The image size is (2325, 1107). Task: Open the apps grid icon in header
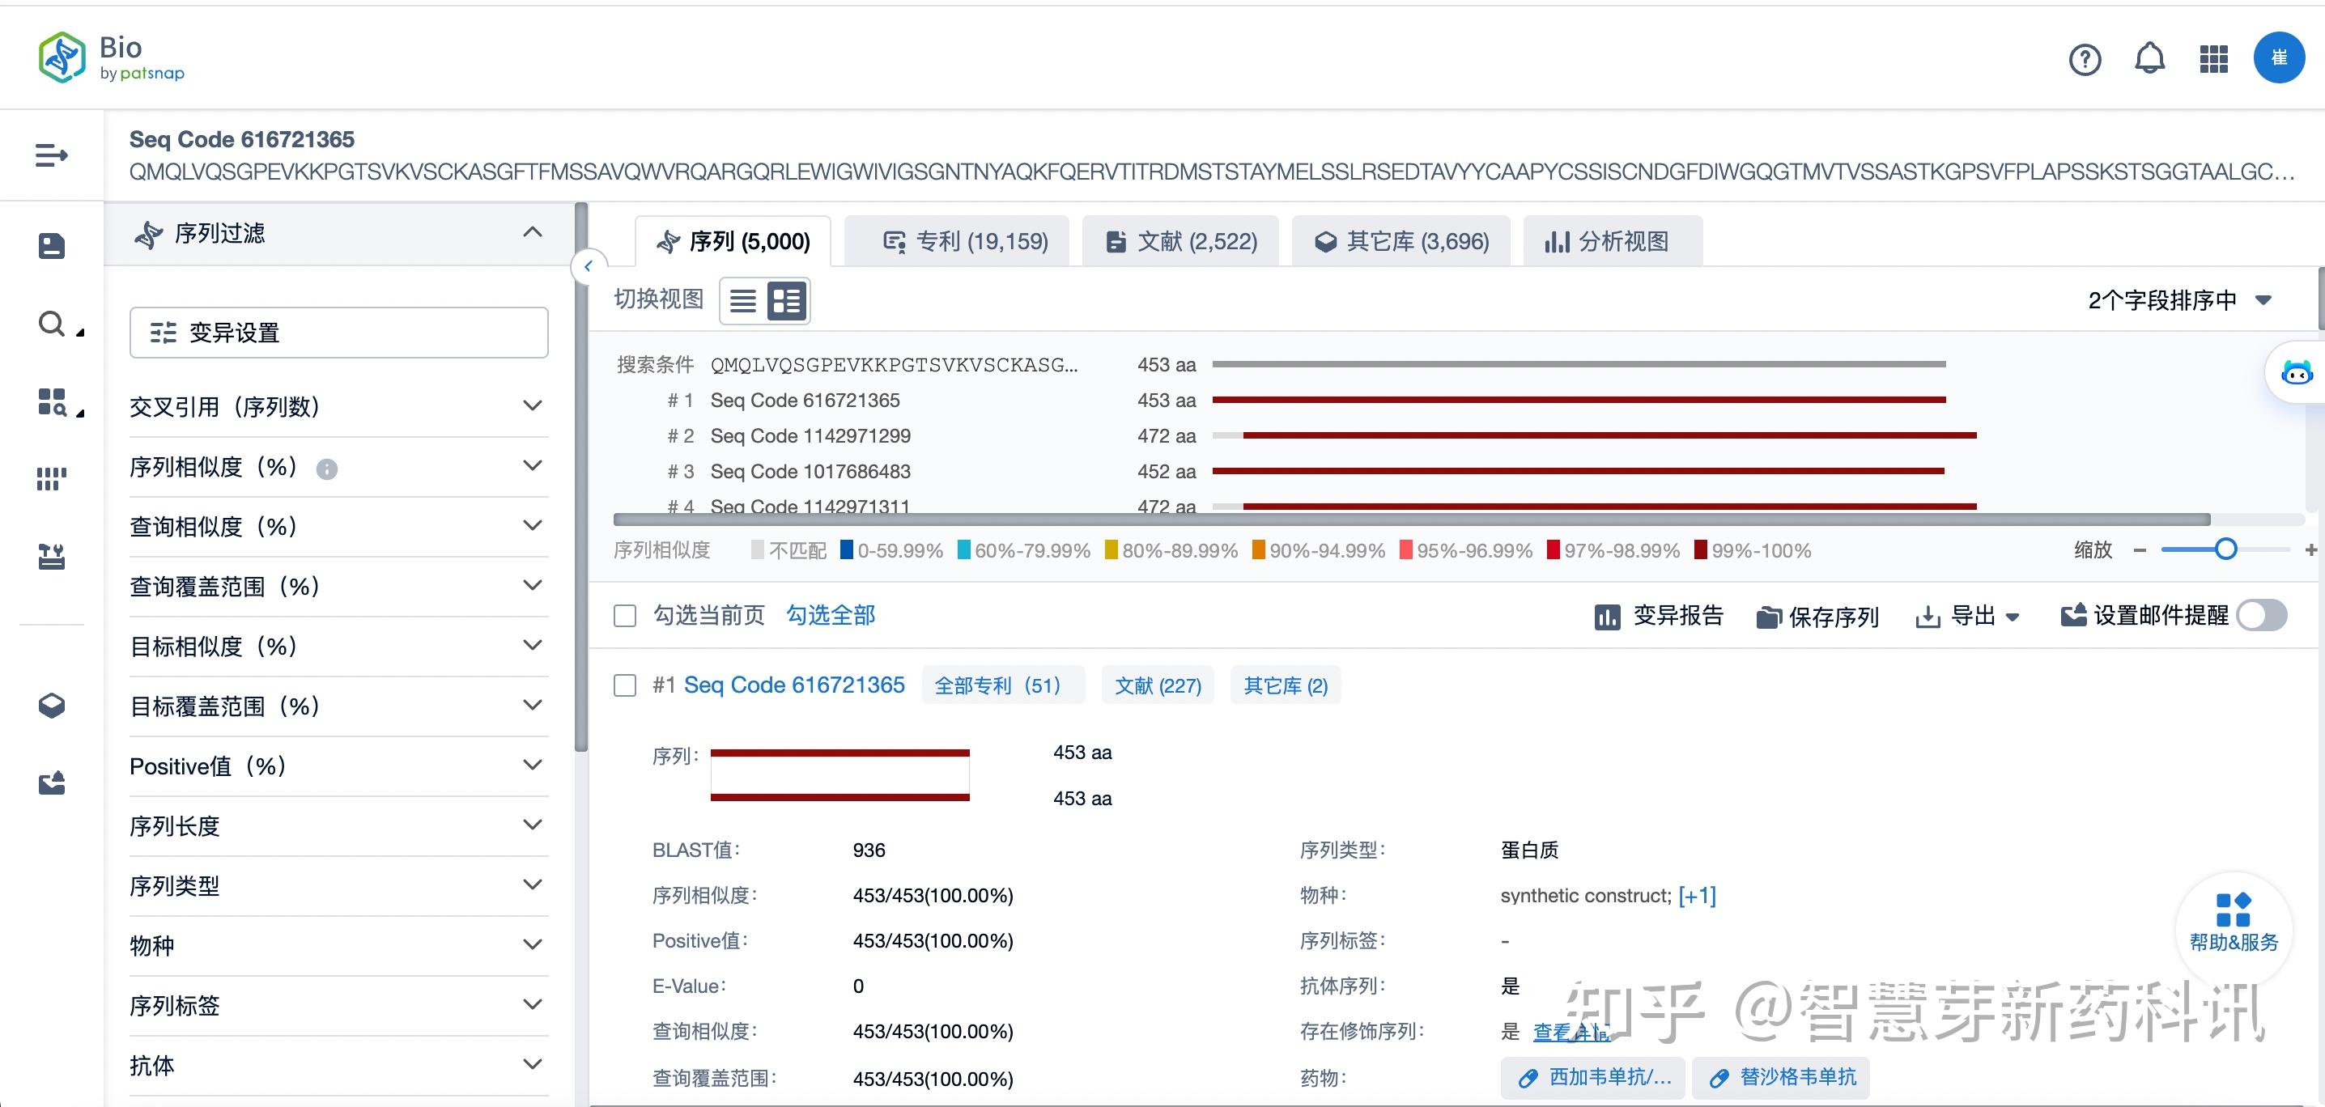click(x=2213, y=60)
